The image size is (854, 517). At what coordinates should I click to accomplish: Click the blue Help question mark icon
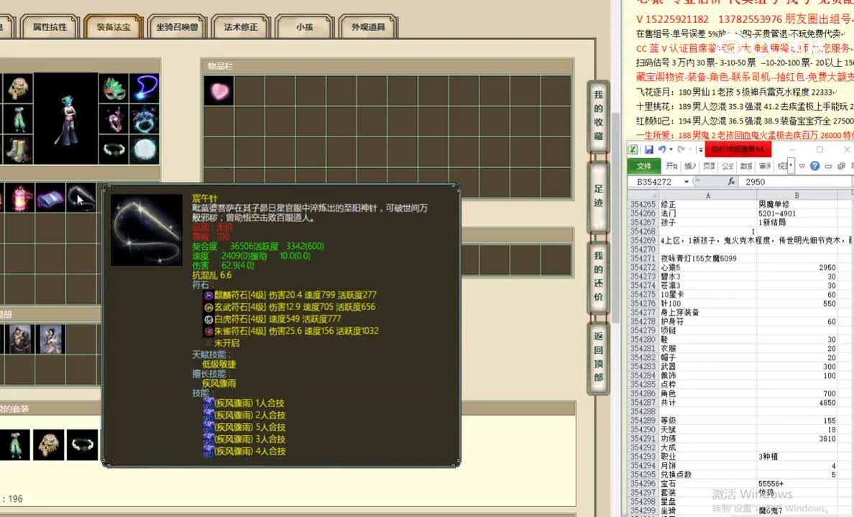pyautogui.click(x=815, y=166)
